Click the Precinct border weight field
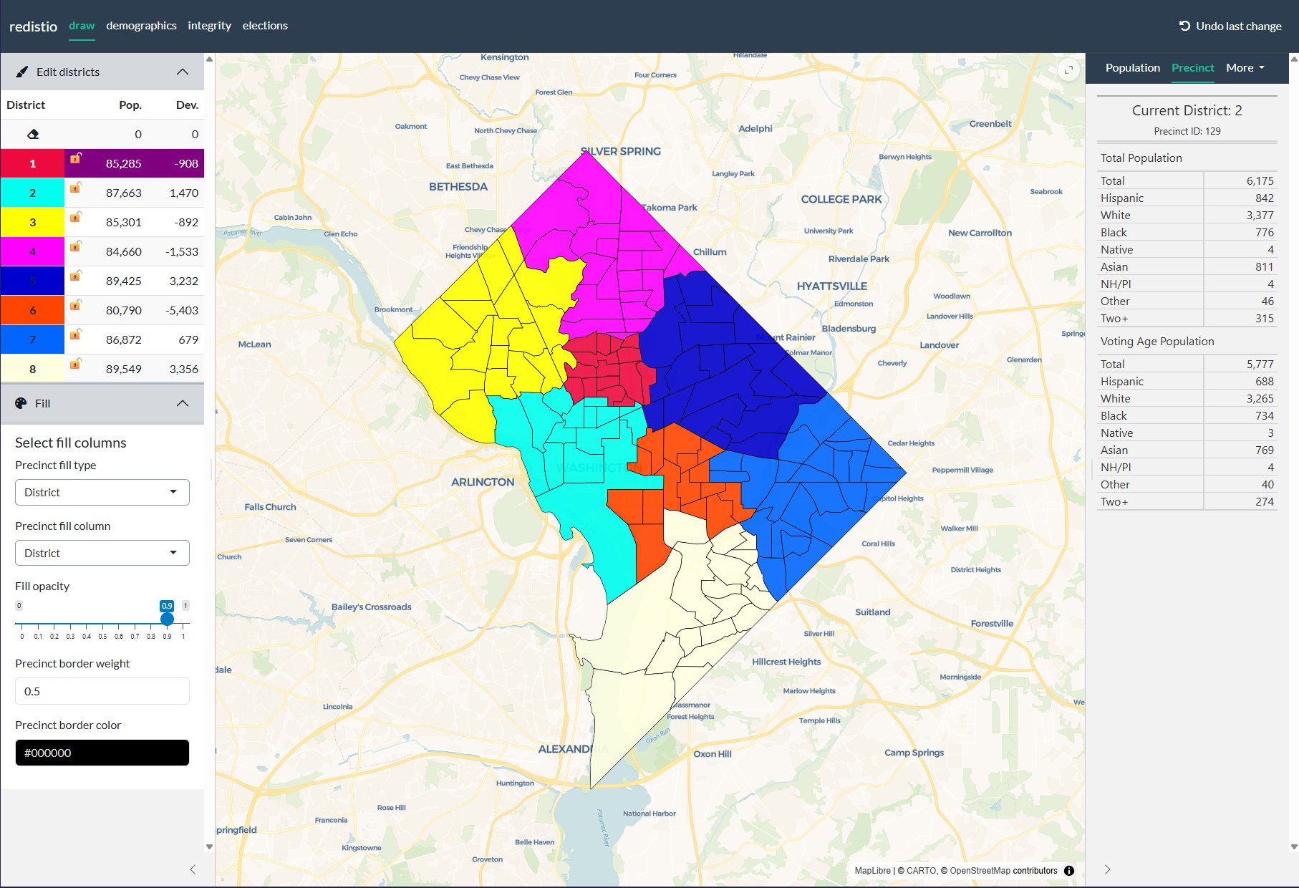 point(102,692)
